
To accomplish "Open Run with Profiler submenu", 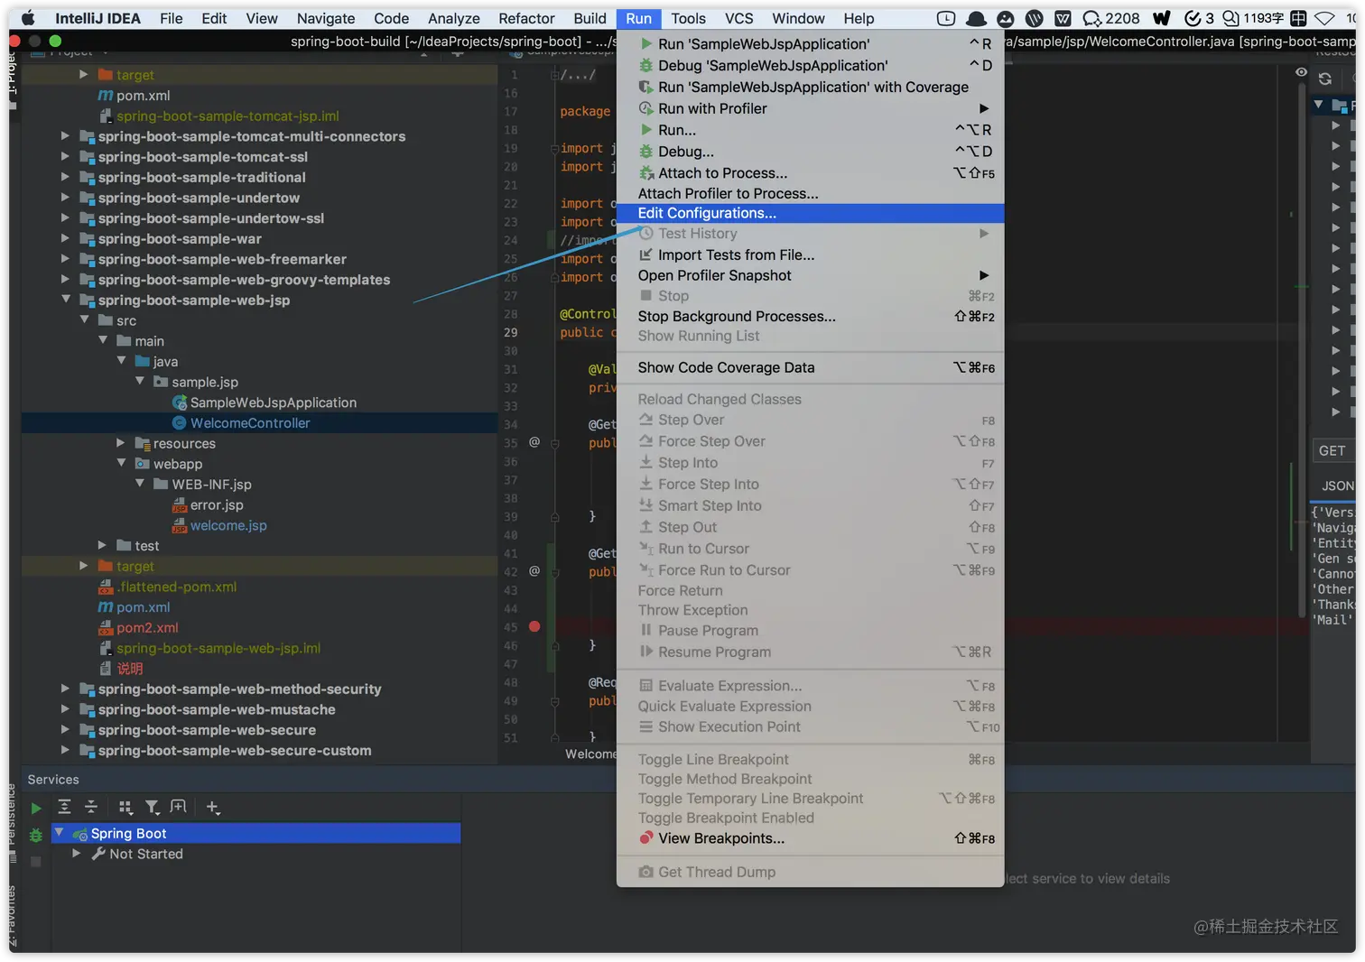I will point(810,108).
